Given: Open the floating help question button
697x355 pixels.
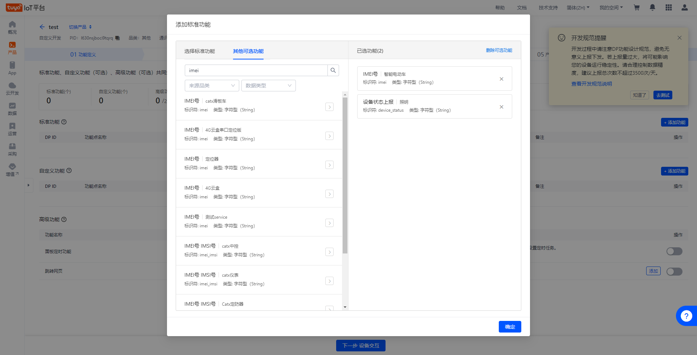Looking at the screenshot, I should [x=686, y=316].
